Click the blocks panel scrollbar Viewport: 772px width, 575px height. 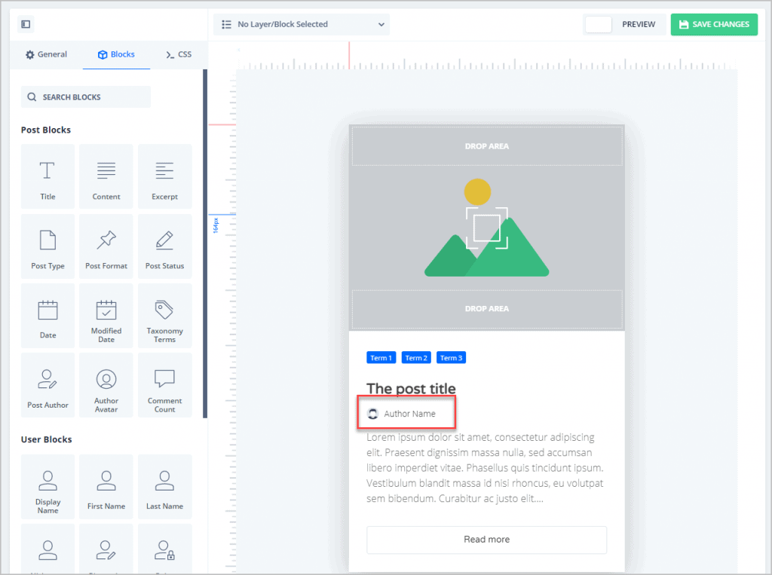pyautogui.click(x=205, y=243)
